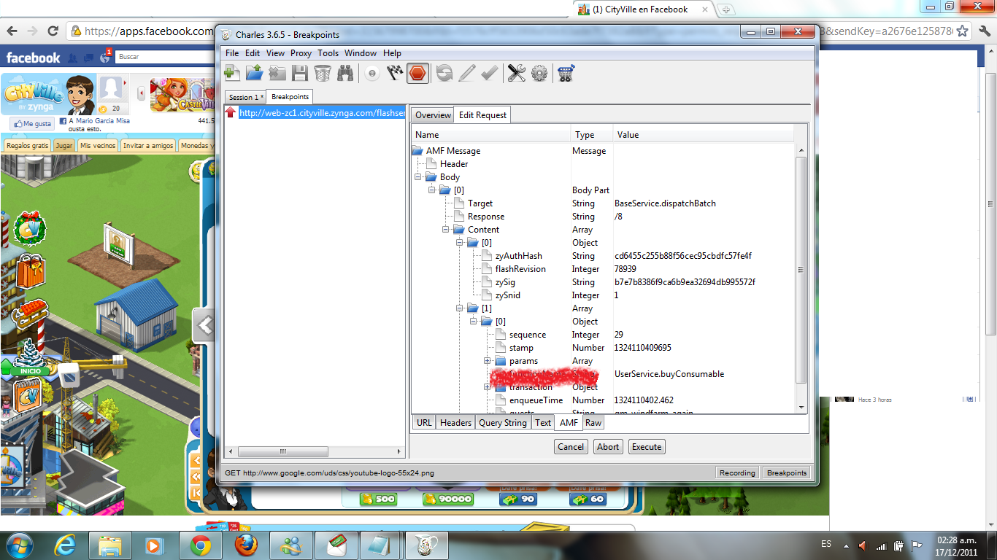Image resolution: width=997 pixels, height=560 pixels.
Task: Switch to the Overview tab
Action: pyautogui.click(x=433, y=115)
